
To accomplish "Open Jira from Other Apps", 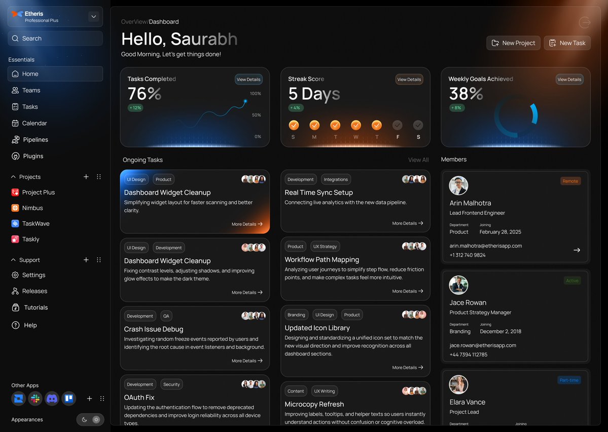I will (x=18, y=399).
